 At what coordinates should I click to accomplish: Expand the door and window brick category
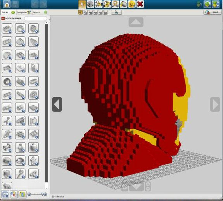coord(33,68)
